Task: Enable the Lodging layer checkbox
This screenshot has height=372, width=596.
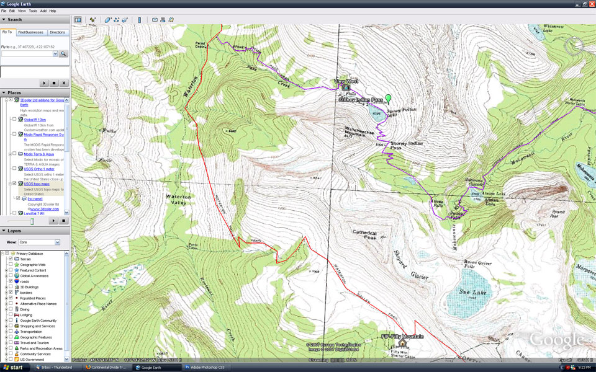Action: click(x=11, y=315)
